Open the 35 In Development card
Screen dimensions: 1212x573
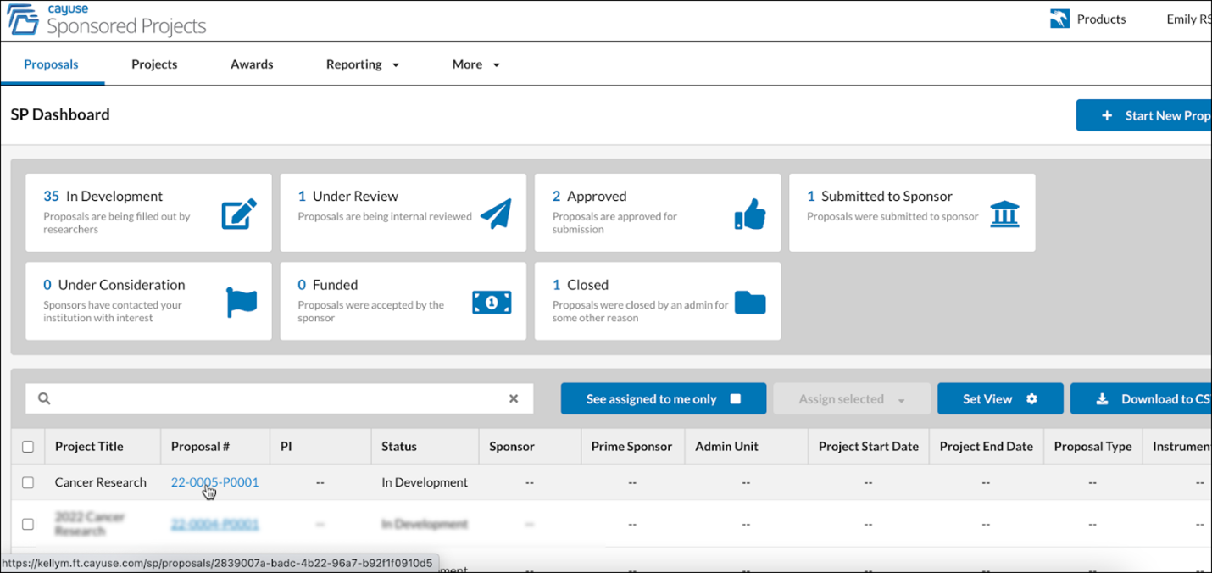[x=148, y=213]
